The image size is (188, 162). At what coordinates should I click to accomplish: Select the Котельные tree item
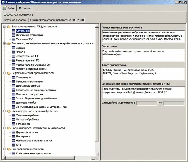pyautogui.click(x=23, y=31)
